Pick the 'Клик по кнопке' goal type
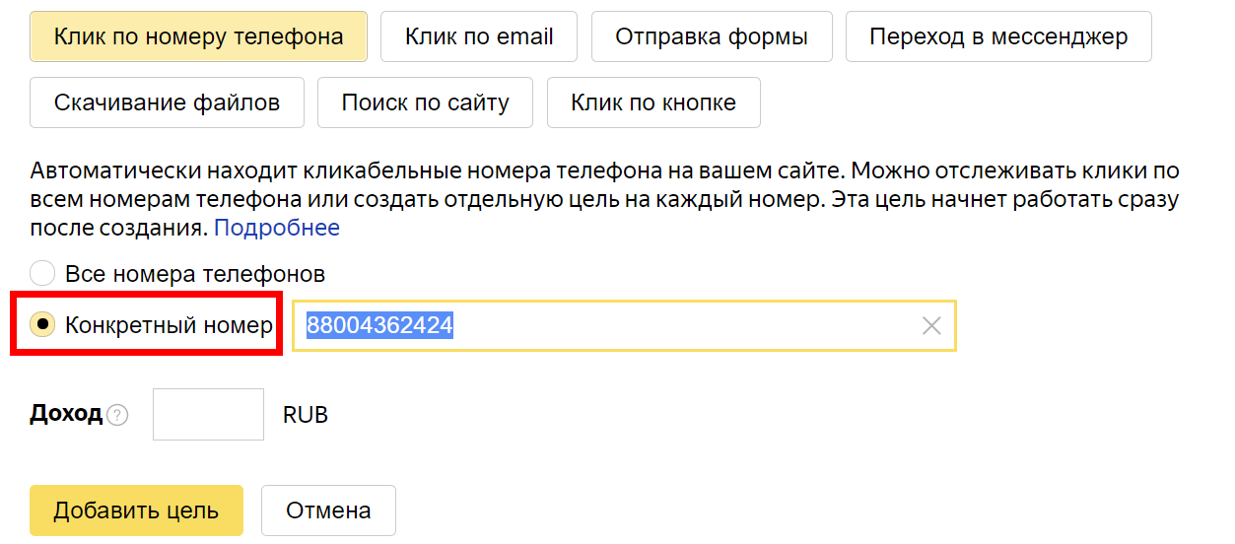1235x544 pixels. point(653,102)
